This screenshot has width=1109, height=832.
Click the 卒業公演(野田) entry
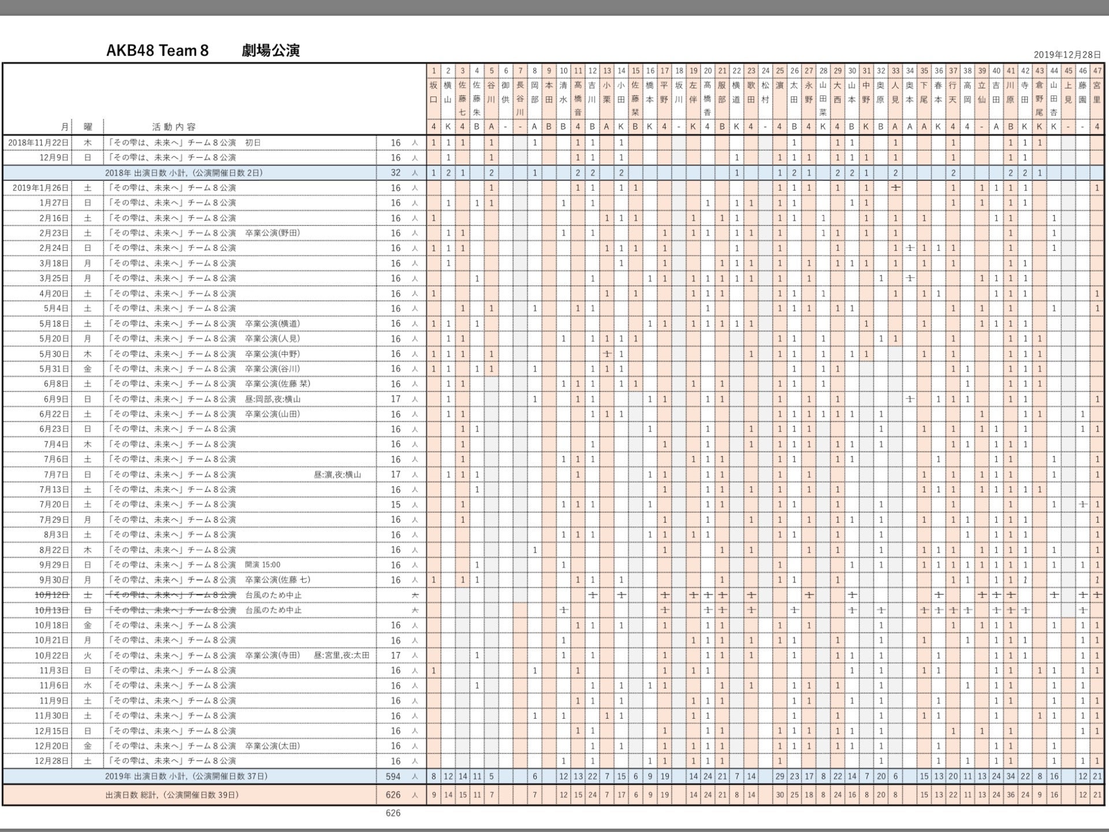pyautogui.click(x=273, y=233)
